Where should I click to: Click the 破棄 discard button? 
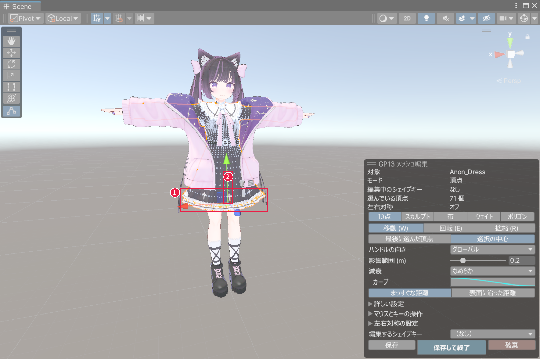pyautogui.click(x=512, y=345)
